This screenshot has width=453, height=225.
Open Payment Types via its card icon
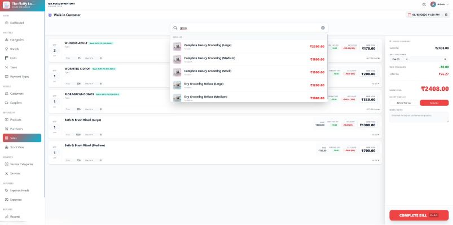[7, 77]
